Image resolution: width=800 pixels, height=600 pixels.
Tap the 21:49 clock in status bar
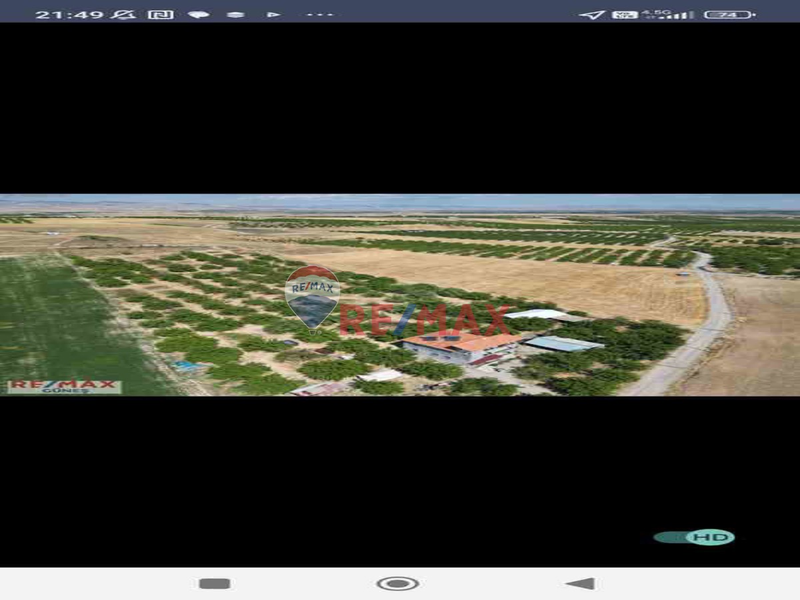pyautogui.click(x=70, y=15)
